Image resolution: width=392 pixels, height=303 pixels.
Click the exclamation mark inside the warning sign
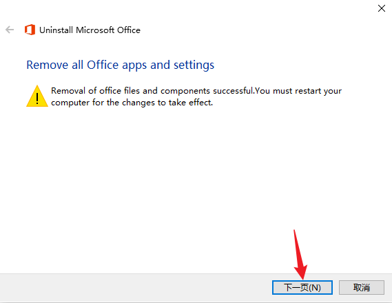37,98
